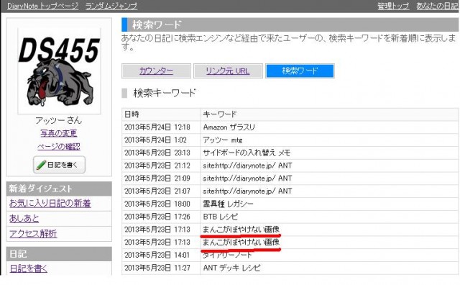Click 日記を書く link in 日記 section
The height and width of the screenshot is (285, 460).
[29, 268]
